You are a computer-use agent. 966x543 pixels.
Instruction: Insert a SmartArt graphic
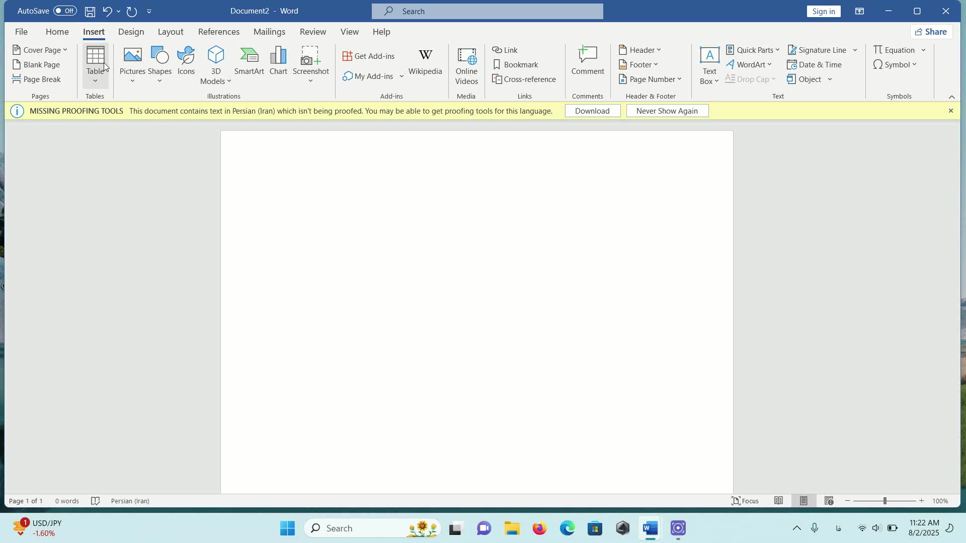(249, 61)
